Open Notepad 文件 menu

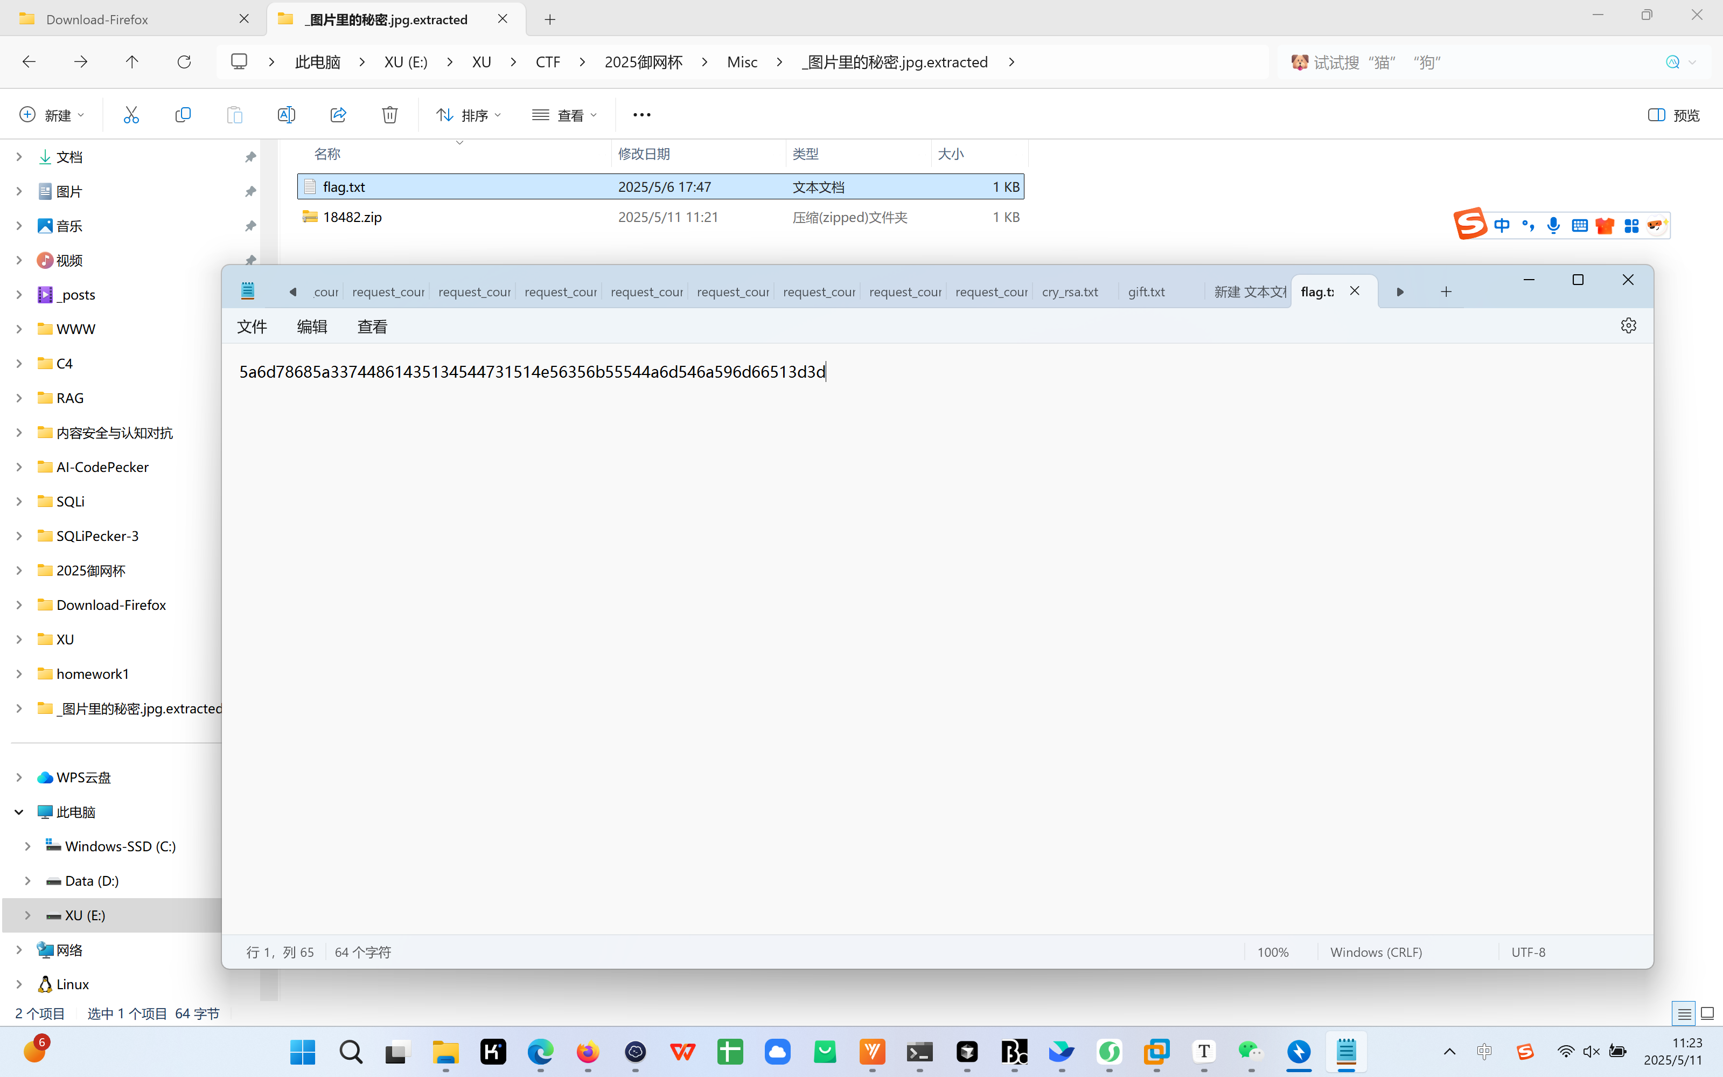(x=252, y=326)
